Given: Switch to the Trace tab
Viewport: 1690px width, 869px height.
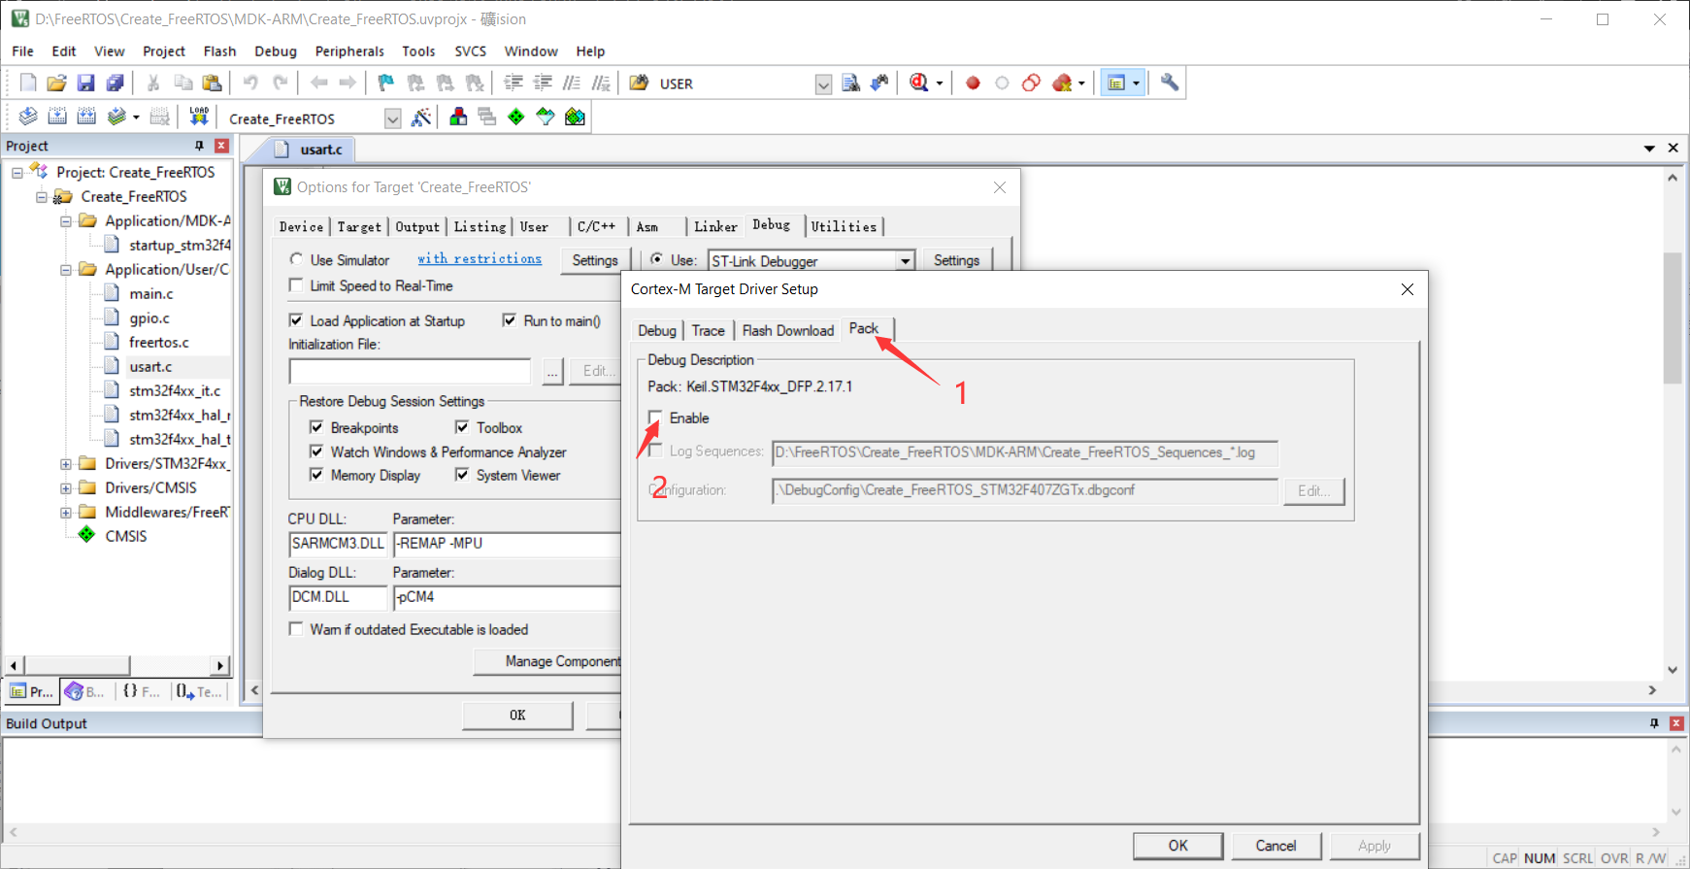Looking at the screenshot, I should (x=708, y=330).
